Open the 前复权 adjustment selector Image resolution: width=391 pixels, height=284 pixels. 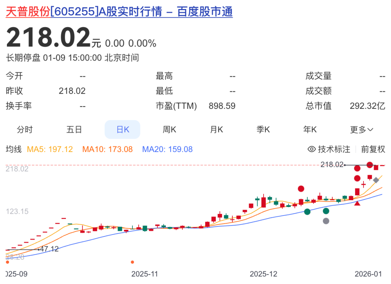click(373, 149)
